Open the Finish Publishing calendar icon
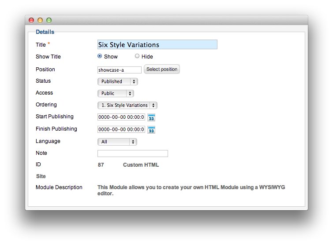Image resolution: width=333 pixels, height=245 pixels. point(151,130)
